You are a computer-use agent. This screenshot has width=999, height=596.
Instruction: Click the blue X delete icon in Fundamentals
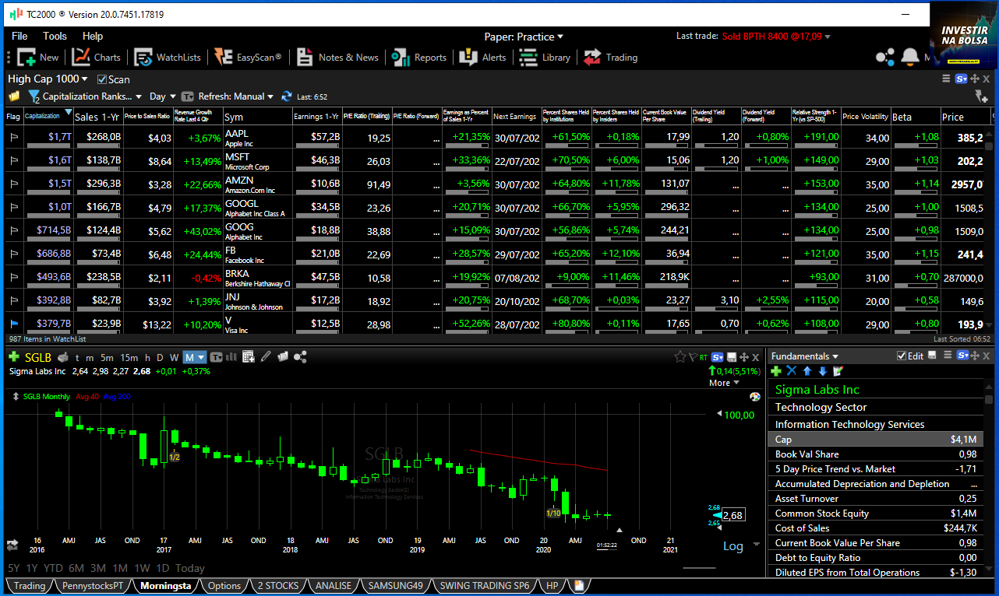point(792,371)
